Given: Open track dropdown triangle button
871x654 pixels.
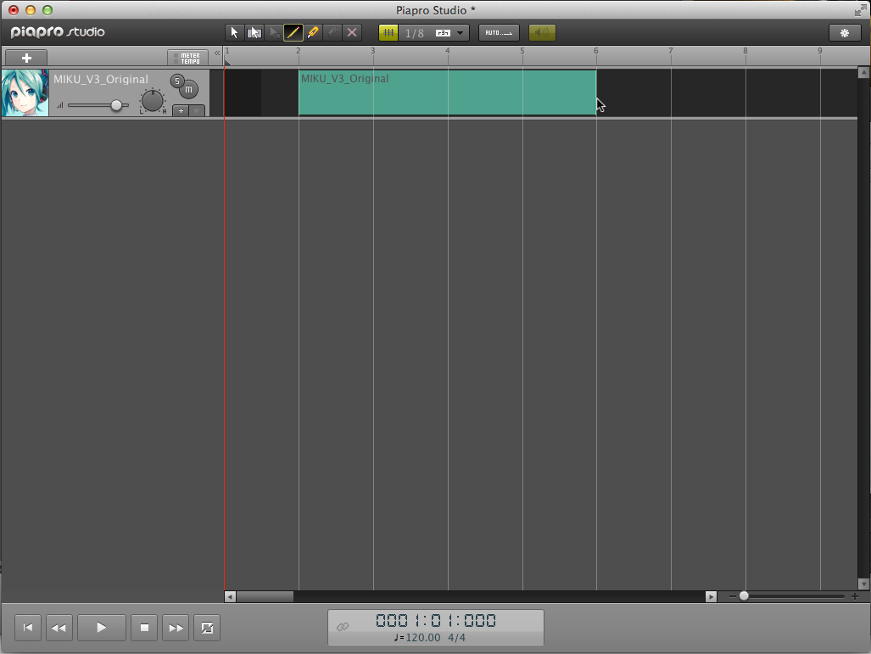Looking at the screenshot, I should coord(197,110).
